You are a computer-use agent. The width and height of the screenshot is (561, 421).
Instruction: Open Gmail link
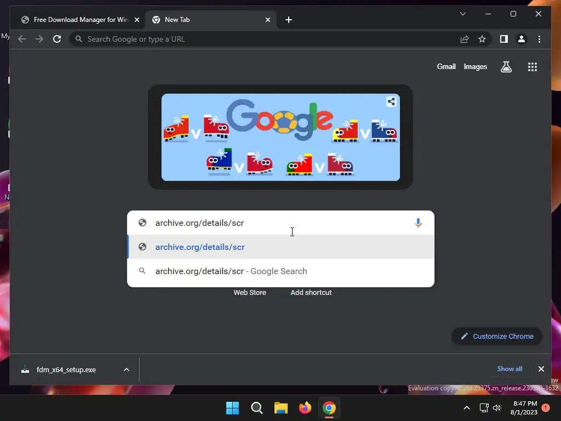(446, 66)
